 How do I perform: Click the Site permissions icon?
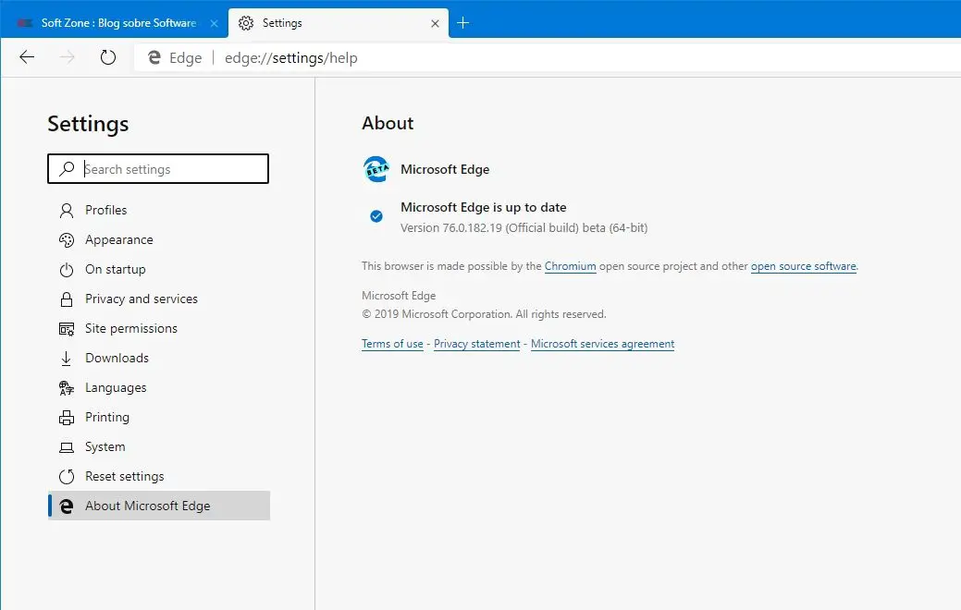[67, 329]
